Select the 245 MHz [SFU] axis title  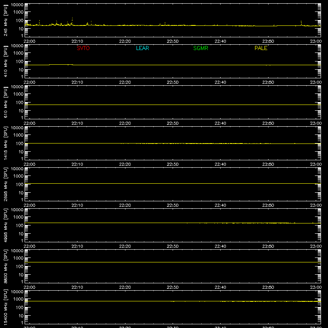point(5,20)
